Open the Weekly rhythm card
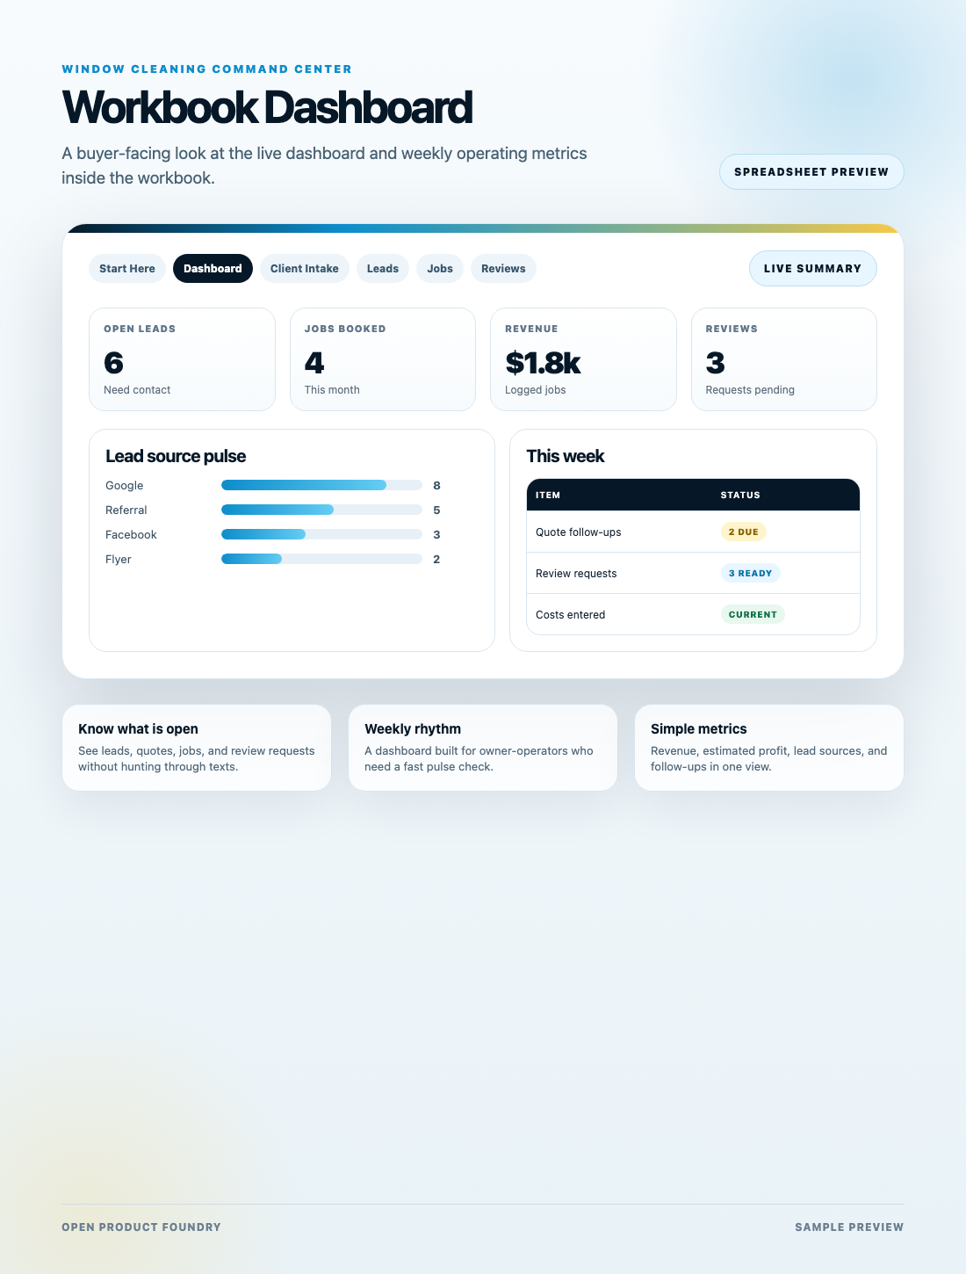This screenshot has width=966, height=1274. (483, 748)
